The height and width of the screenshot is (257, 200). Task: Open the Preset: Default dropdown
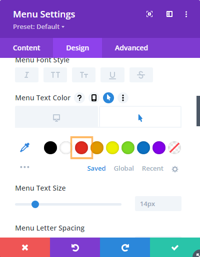[x=38, y=27]
